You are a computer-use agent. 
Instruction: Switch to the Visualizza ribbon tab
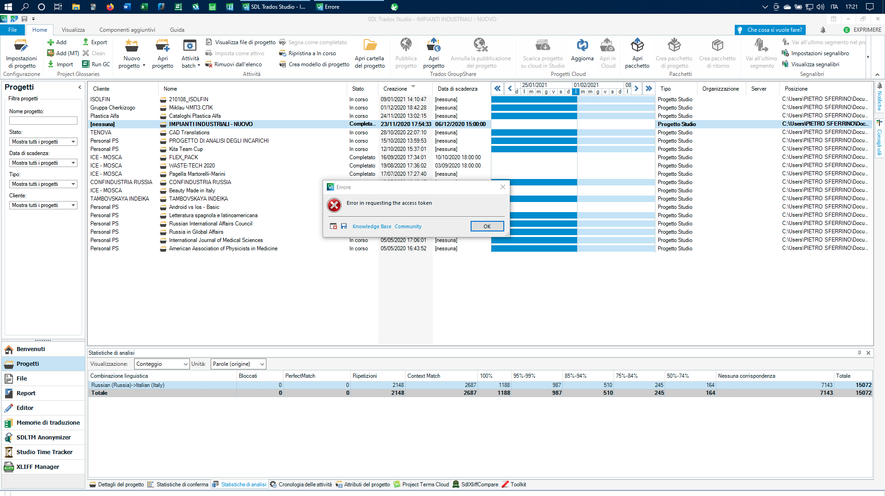(73, 30)
